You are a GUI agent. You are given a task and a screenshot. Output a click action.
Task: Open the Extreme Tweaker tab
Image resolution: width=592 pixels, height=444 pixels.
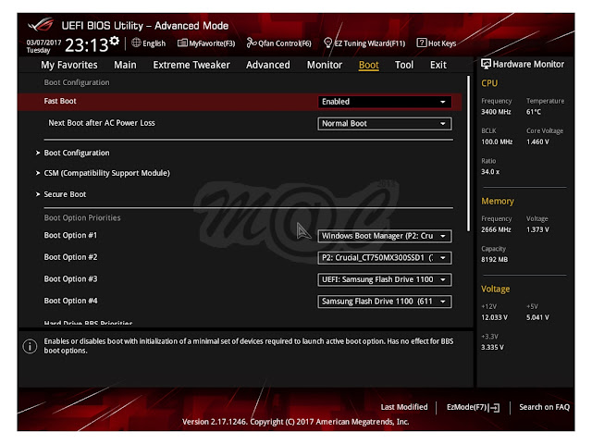(x=191, y=65)
